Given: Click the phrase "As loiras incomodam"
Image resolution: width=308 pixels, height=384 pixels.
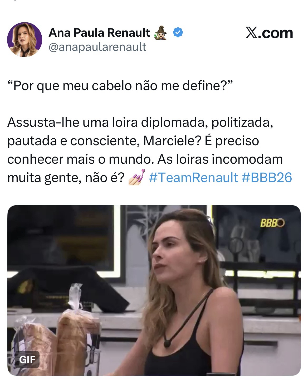Looking at the screenshot, I should (x=224, y=159).
